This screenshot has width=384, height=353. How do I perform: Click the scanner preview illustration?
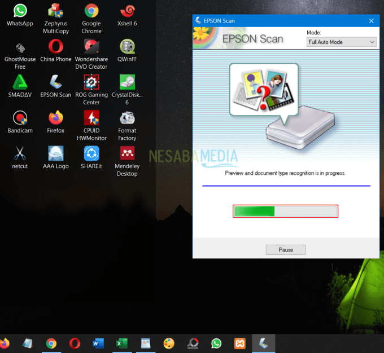click(282, 106)
